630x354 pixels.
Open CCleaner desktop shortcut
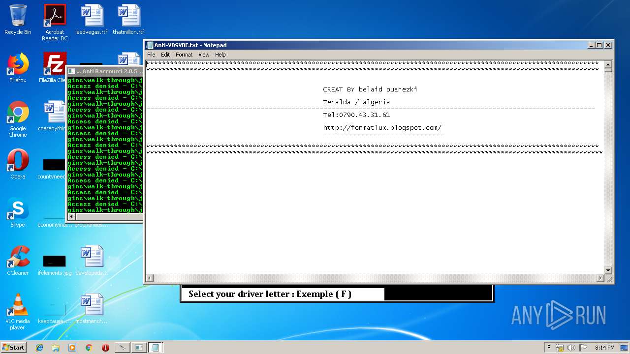click(x=18, y=261)
